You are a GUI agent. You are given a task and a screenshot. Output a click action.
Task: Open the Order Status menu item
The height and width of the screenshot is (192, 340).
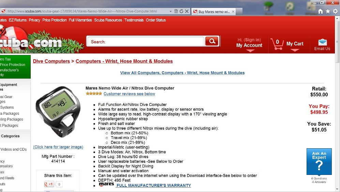(156, 20)
